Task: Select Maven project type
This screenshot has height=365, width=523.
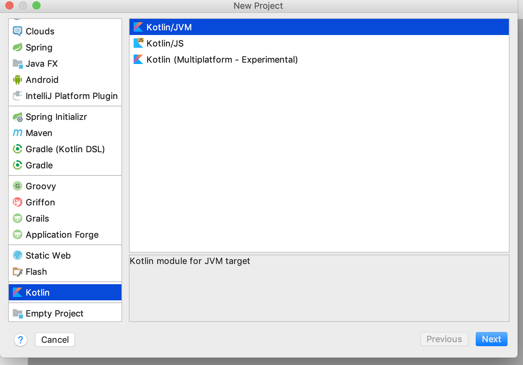Action: coord(39,133)
